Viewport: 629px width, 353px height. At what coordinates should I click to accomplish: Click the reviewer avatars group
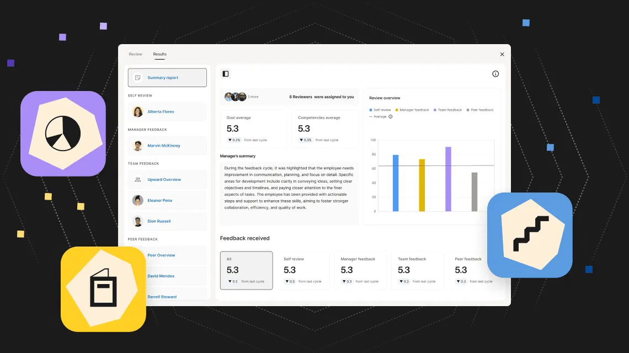[236, 97]
